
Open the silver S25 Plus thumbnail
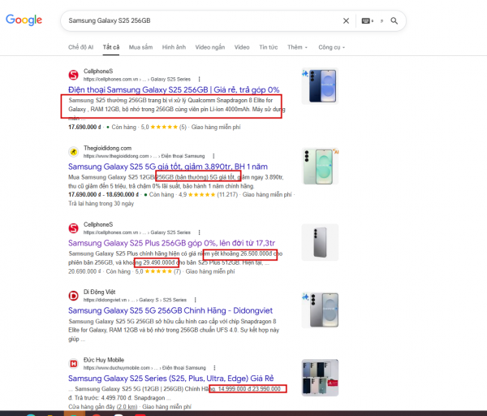[x=320, y=242]
